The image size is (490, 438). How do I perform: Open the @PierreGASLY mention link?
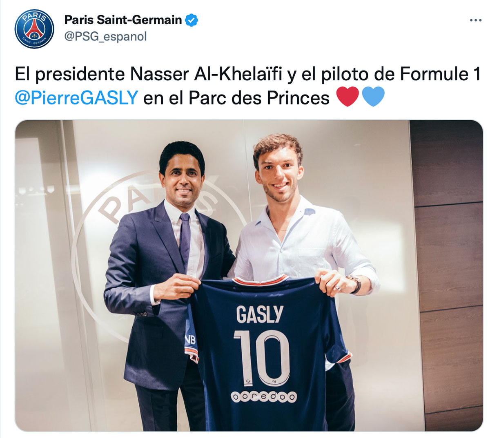pyautogui.click(x=76, y=98)
